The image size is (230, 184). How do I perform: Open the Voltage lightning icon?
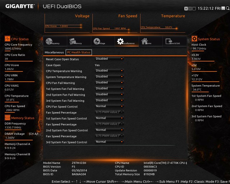[x=97, y=41]
